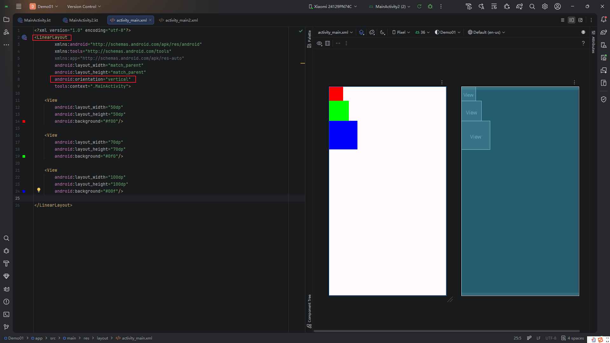This screenshot has height=343, width=610.
Task: Open the API level 36 dropdown
Action: pos(423,32)
